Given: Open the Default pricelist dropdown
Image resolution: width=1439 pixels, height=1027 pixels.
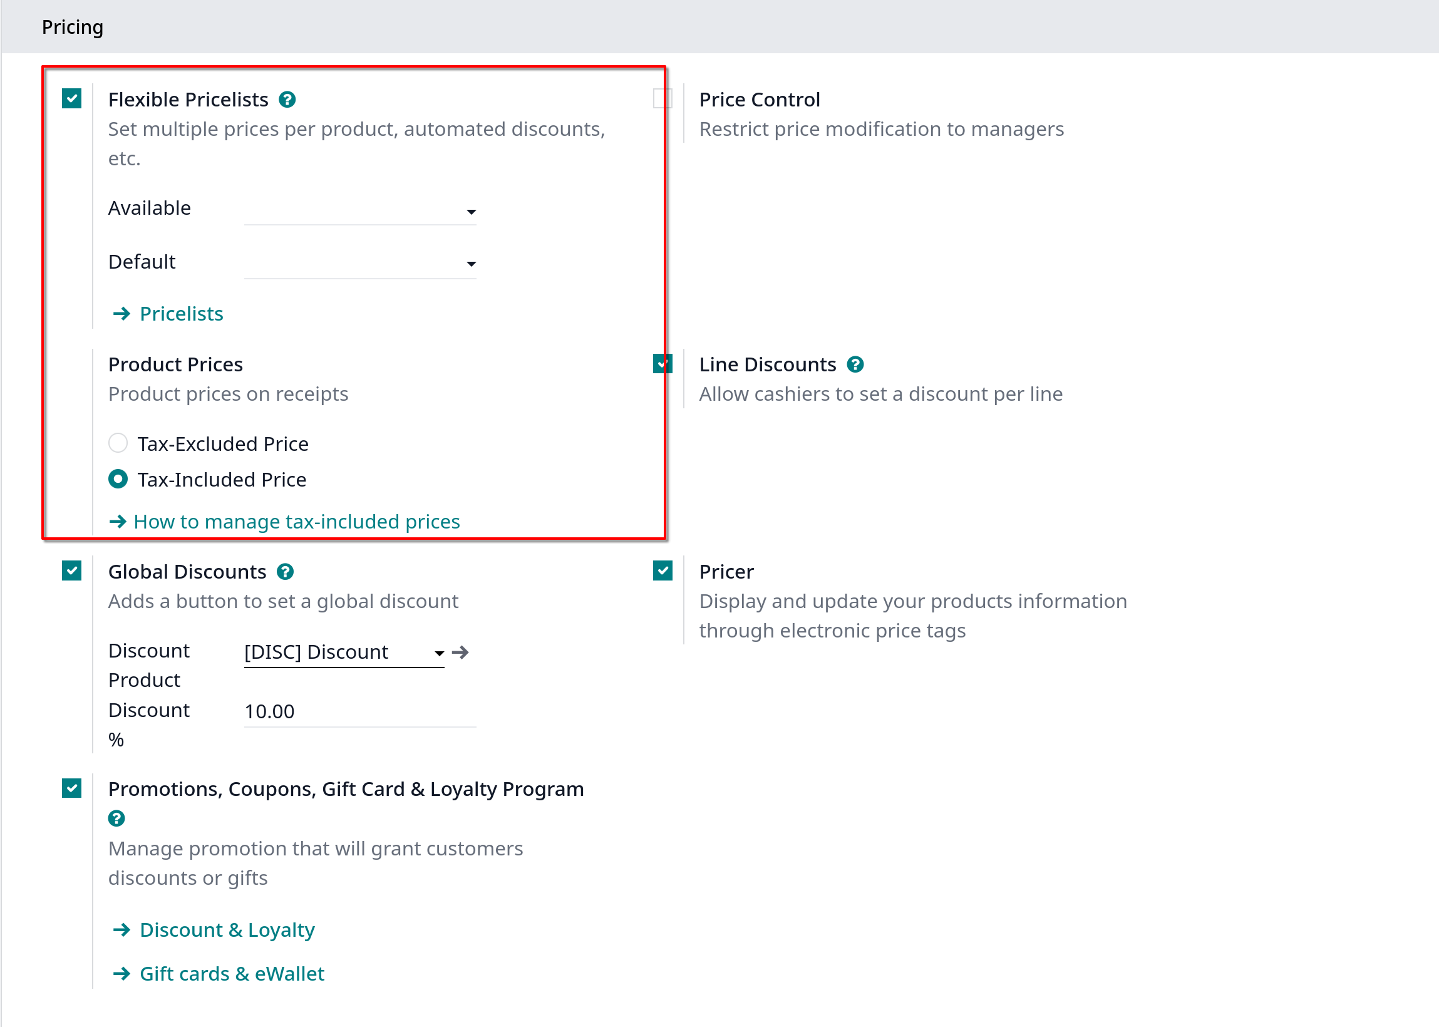Looking at the screenshot, I should pos(359,263).
